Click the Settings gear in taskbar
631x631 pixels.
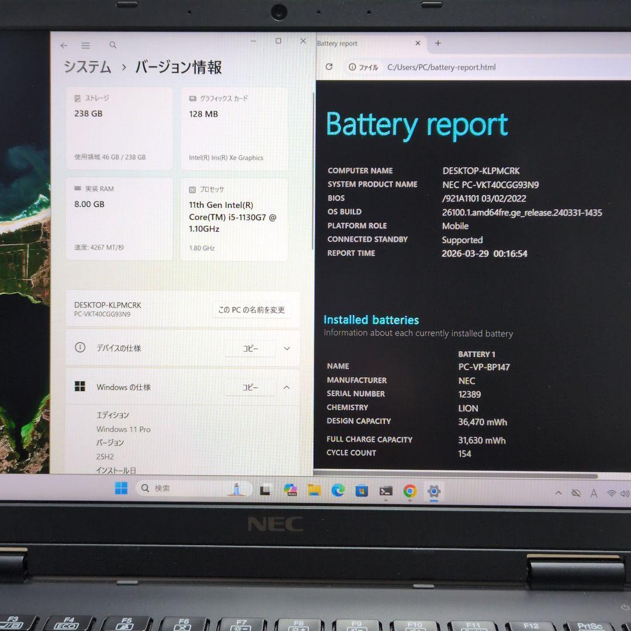click(434, 491)
